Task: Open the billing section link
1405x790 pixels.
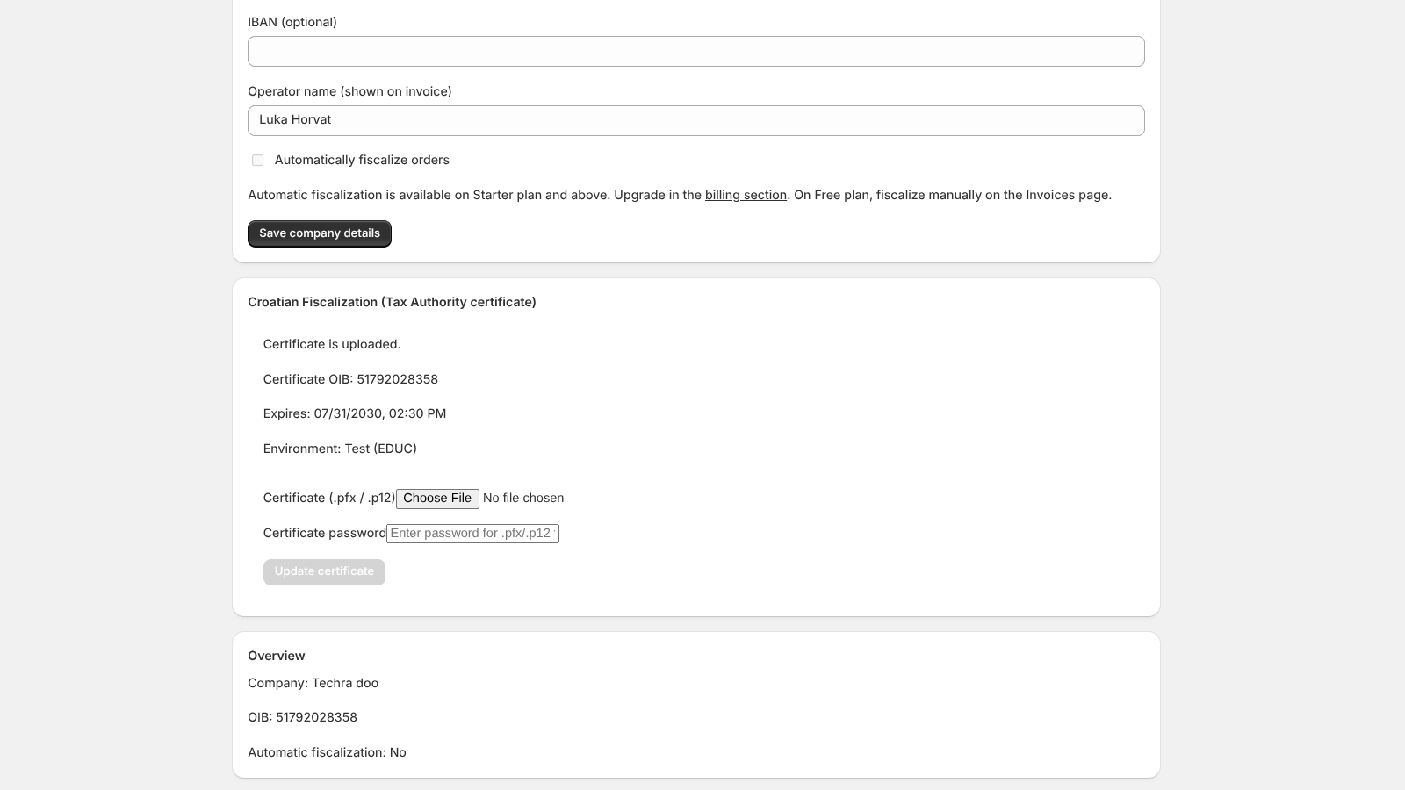Action: pyautogui.click(x=746, y=195)
